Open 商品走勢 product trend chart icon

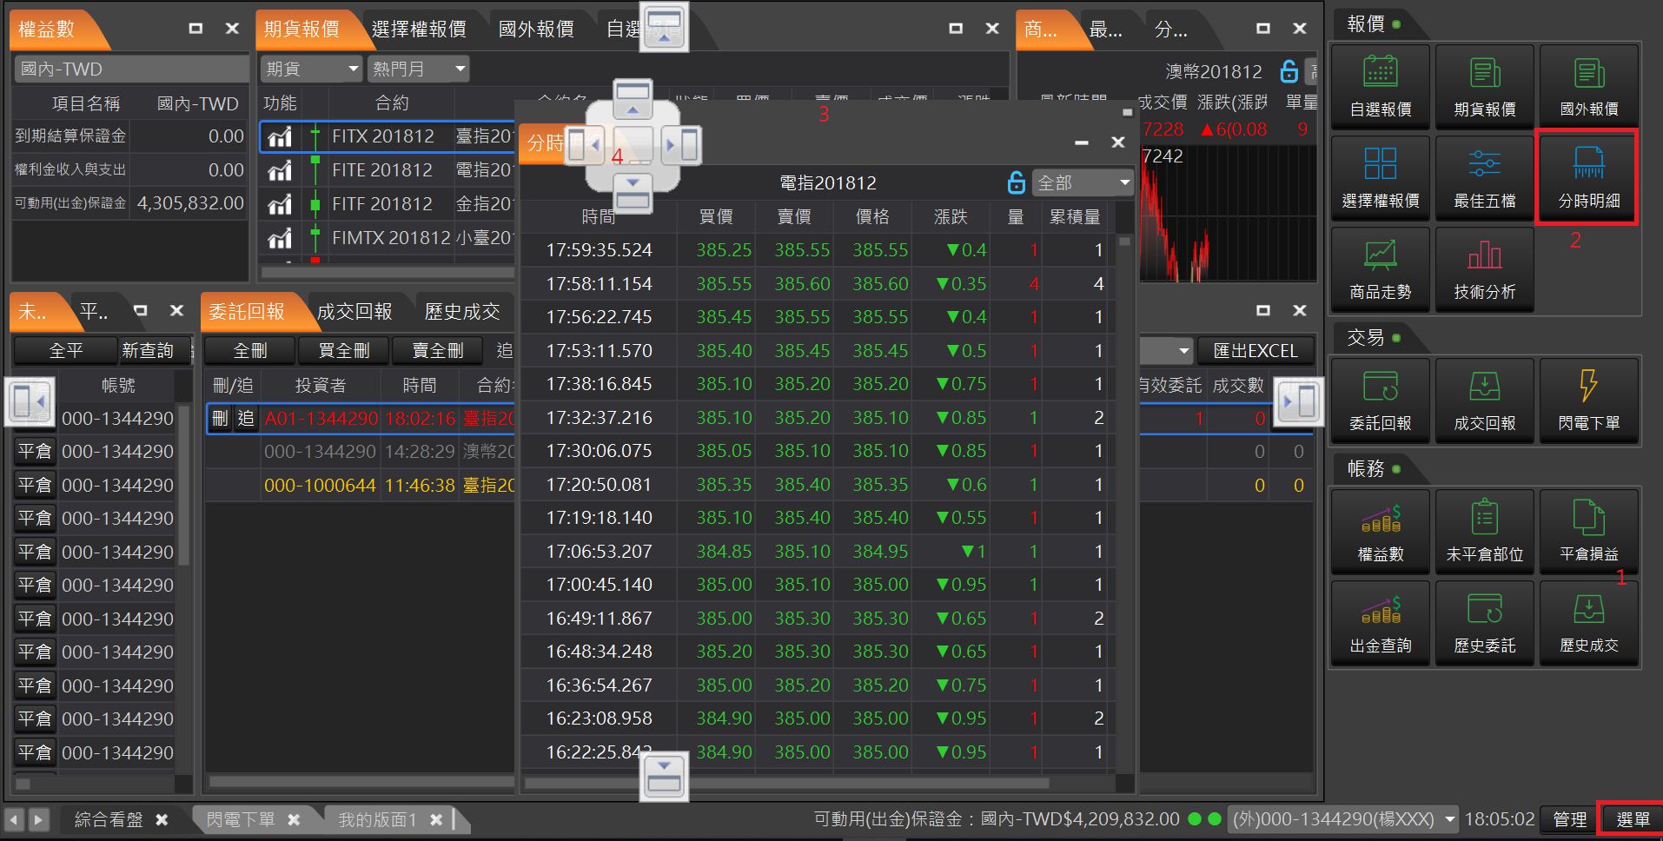tap(1380, 269)
